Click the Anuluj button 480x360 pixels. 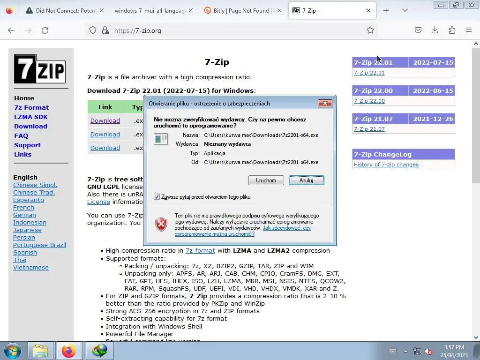pos(306,180)
